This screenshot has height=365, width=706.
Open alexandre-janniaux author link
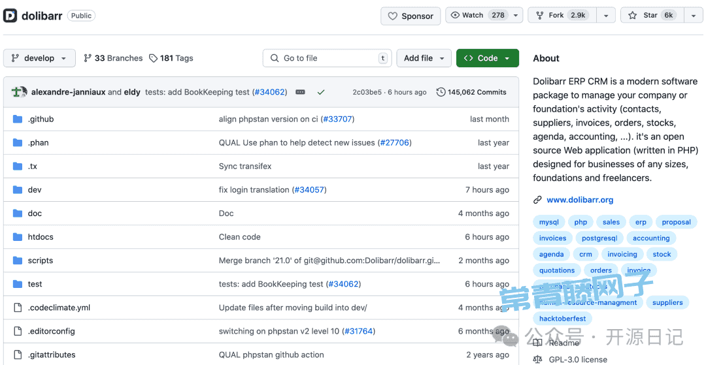pos(68,92)
